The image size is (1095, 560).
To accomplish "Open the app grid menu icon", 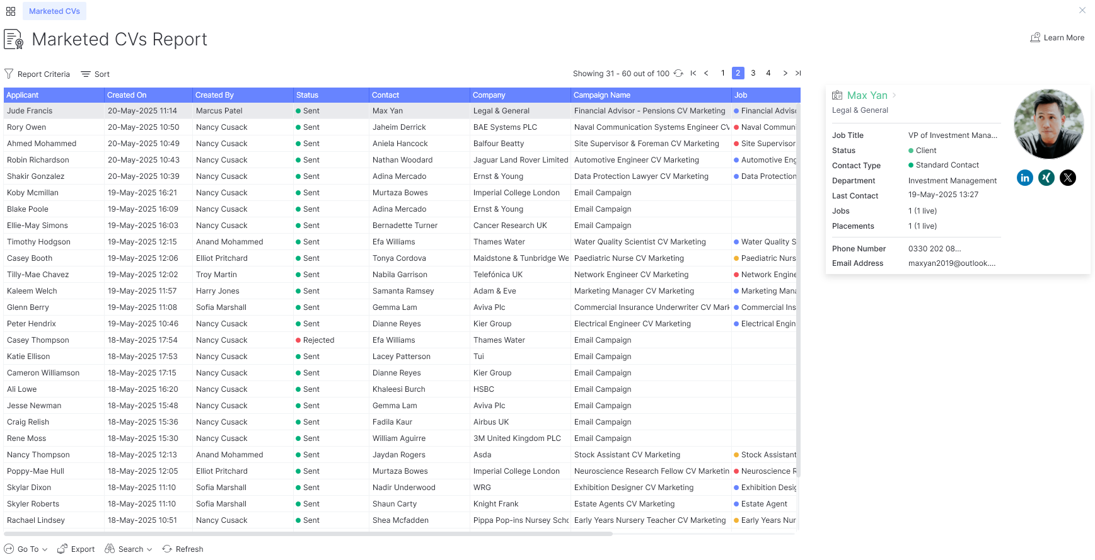I will click(x=11, y=11).
